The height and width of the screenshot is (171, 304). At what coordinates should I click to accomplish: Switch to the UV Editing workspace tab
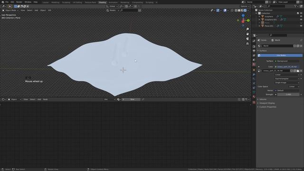pos(77,2)
